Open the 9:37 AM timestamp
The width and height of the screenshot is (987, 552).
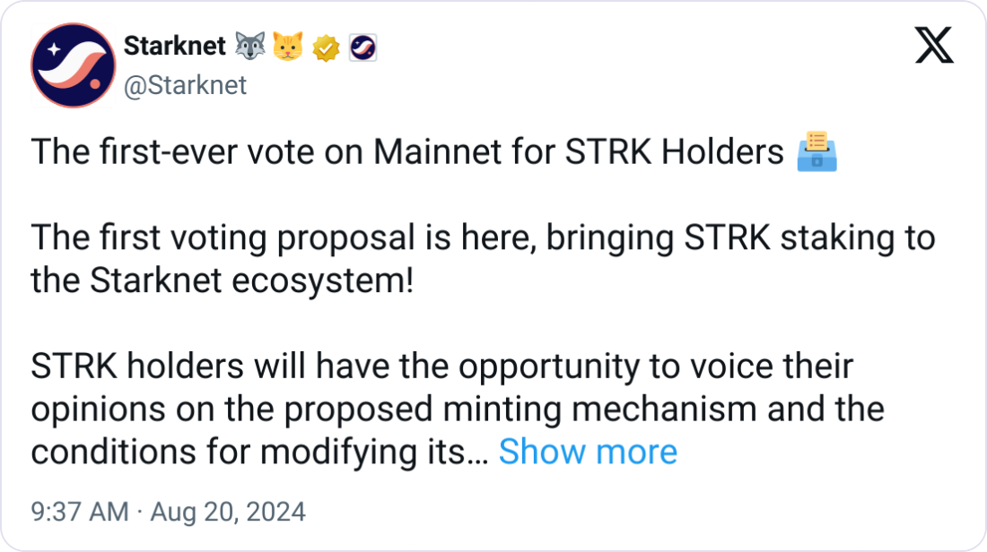tap(80, 512)
